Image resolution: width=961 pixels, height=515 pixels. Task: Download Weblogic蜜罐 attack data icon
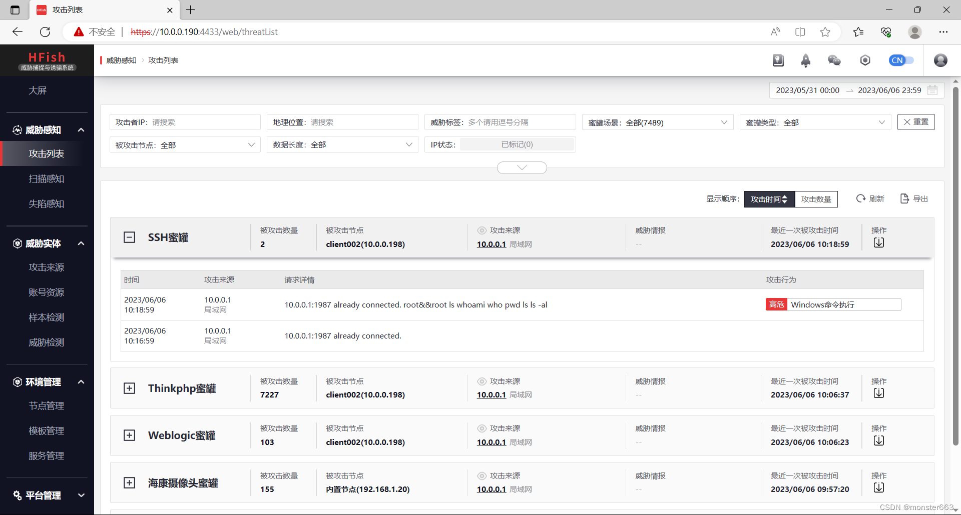tap(879, 441)
